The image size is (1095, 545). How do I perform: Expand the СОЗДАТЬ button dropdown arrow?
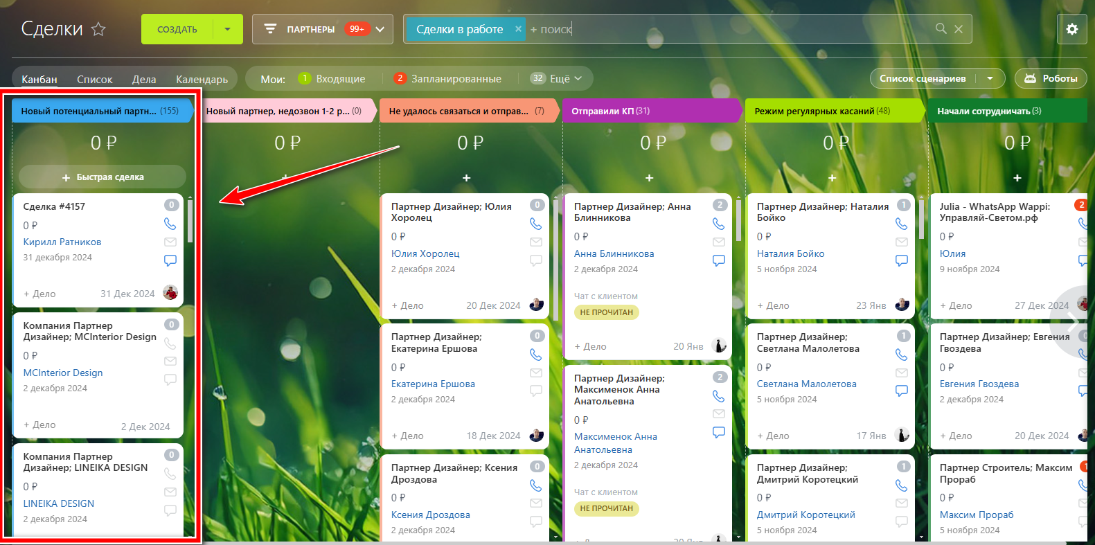pyautogui.click(x=227, y=29)
